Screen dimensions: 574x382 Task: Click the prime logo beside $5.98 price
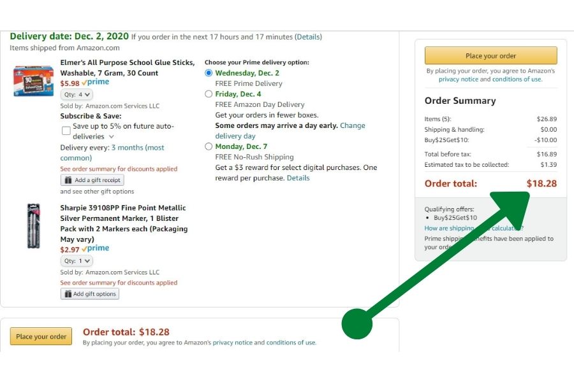(x=96, y=82)
